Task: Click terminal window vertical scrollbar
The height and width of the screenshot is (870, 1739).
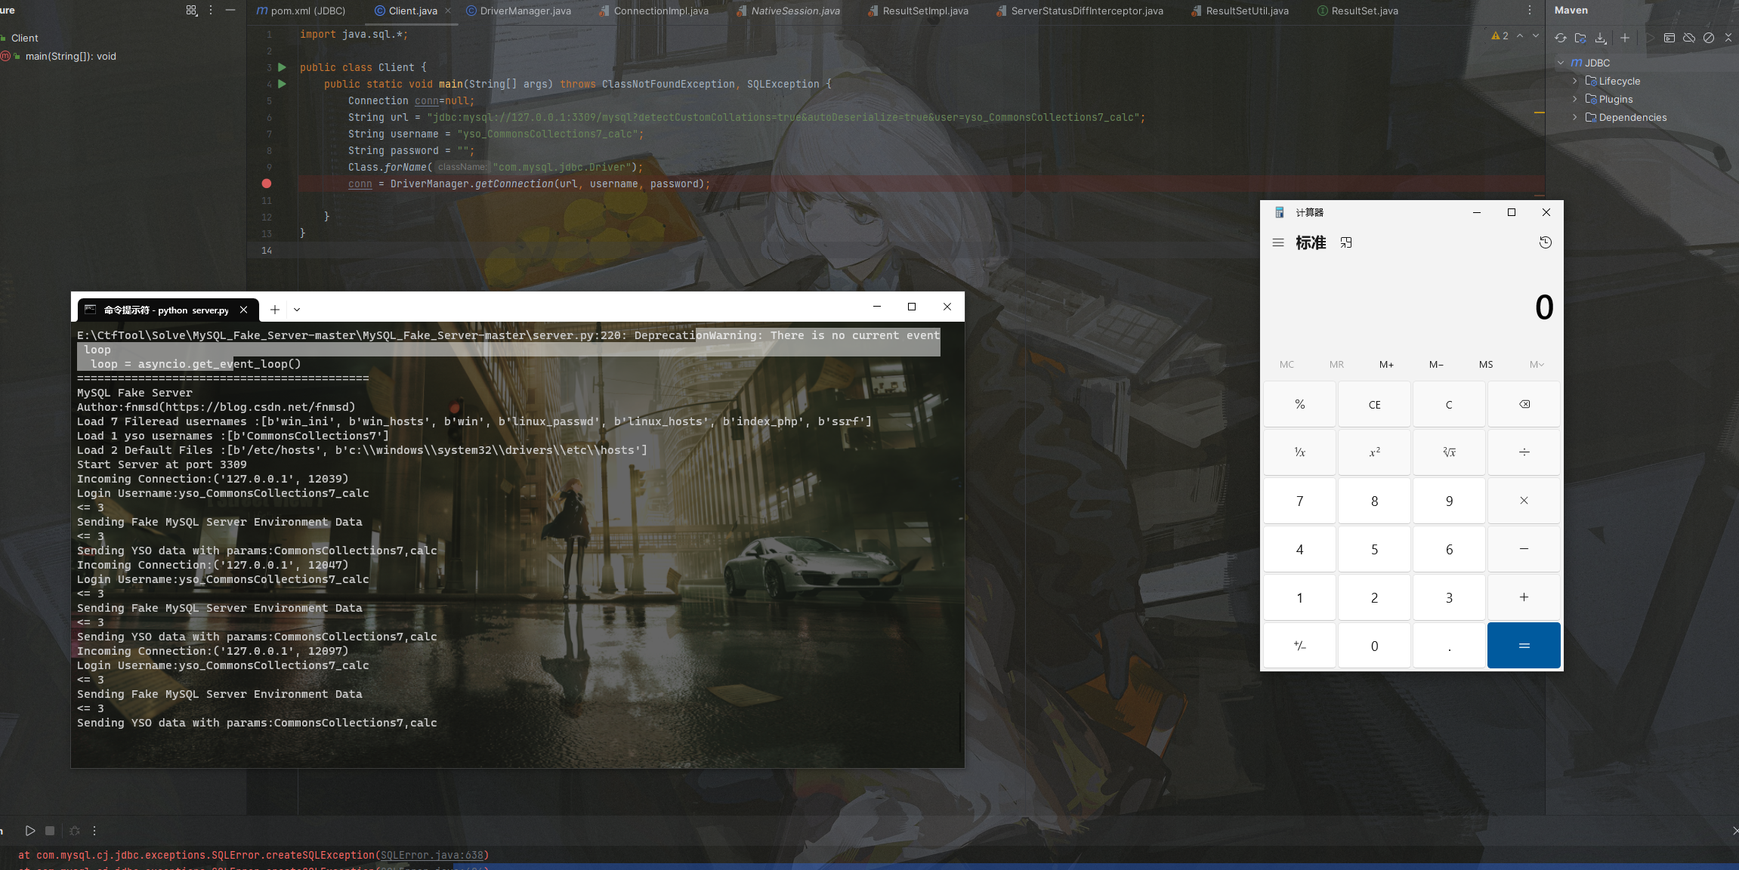Action: click(x=960, y=721)
